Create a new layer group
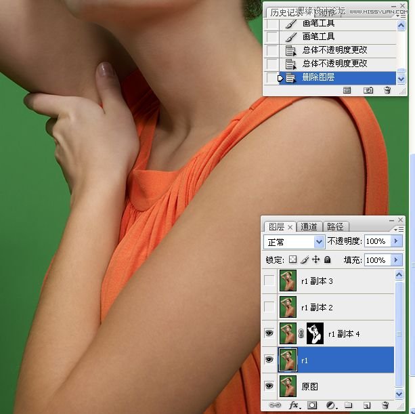Image resolution: width=415 pixels, height=414 pixels. point(349,405)
